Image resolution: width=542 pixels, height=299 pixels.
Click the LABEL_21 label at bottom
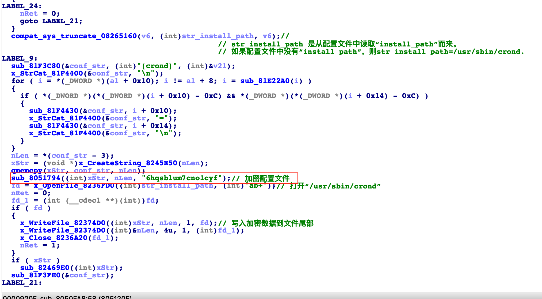click(x=21, y=283)
